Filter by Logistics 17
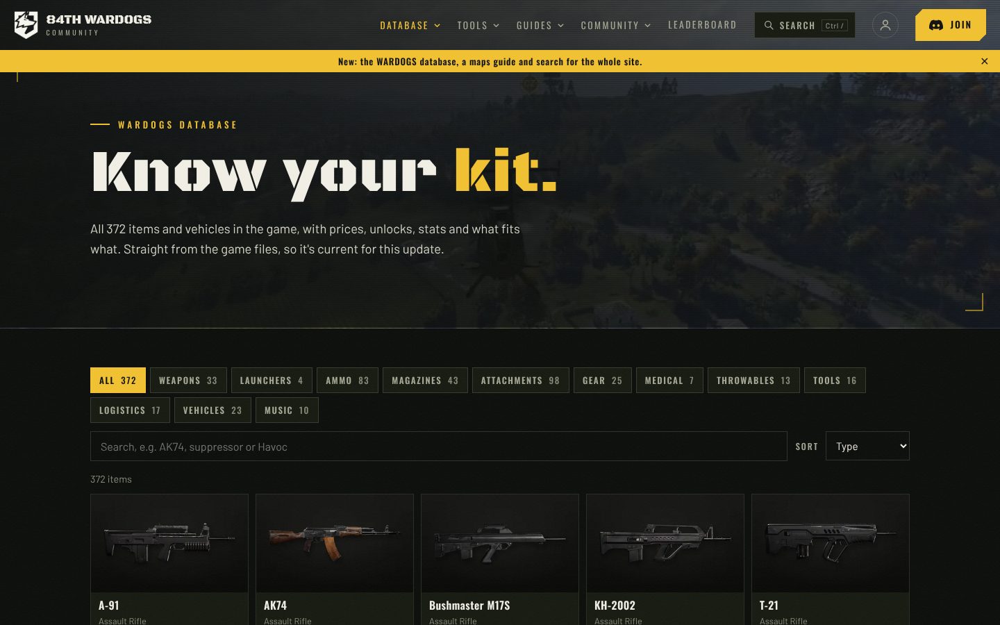 coord(130,410)
